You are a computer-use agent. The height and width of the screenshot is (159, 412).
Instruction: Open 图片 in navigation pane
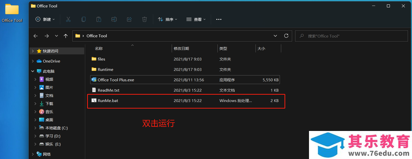coord(49,88)
